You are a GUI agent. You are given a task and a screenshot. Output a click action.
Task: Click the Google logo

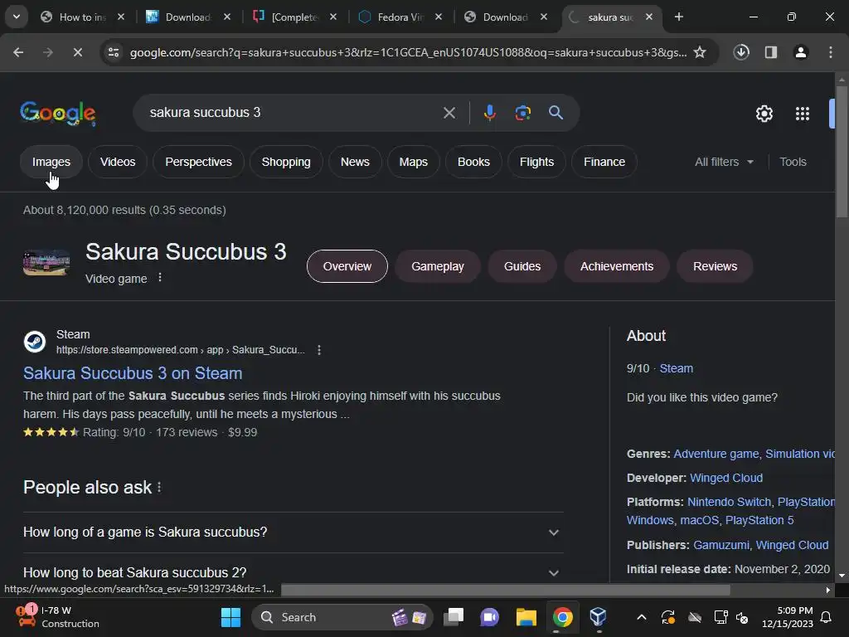58,113
